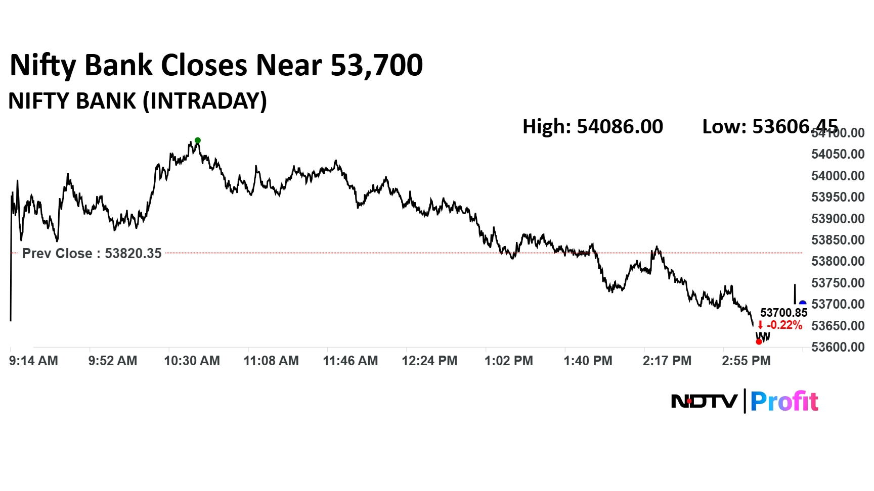
Task: Click the 53600.00 price axis label
Action: (838, 347)
